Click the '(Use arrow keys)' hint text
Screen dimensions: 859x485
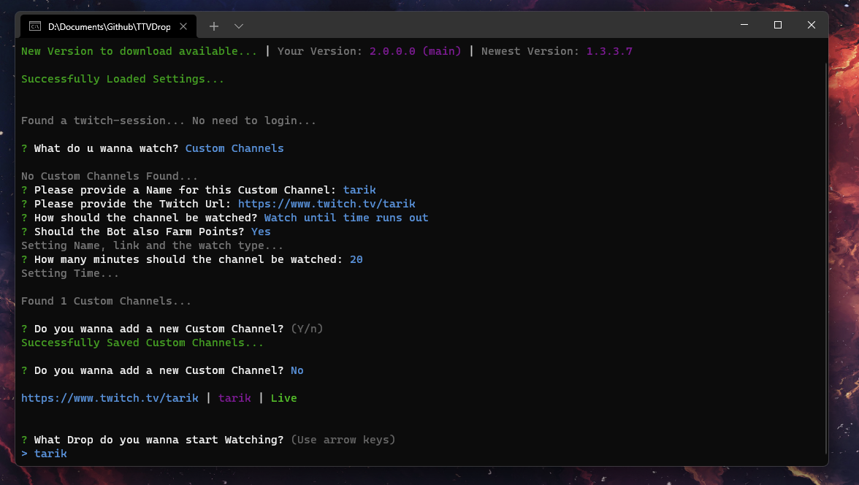[343, 440]
